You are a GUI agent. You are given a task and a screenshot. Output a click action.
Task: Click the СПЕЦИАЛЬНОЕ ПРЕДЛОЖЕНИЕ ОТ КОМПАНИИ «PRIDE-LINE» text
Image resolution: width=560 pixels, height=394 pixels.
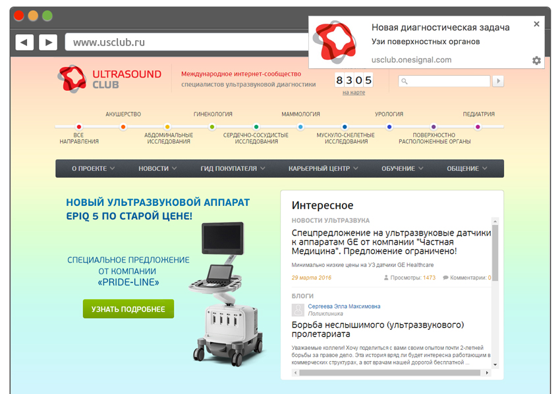[128, 271]
